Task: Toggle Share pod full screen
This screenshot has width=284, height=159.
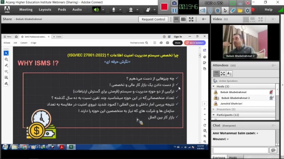Action: coord(191,19)
